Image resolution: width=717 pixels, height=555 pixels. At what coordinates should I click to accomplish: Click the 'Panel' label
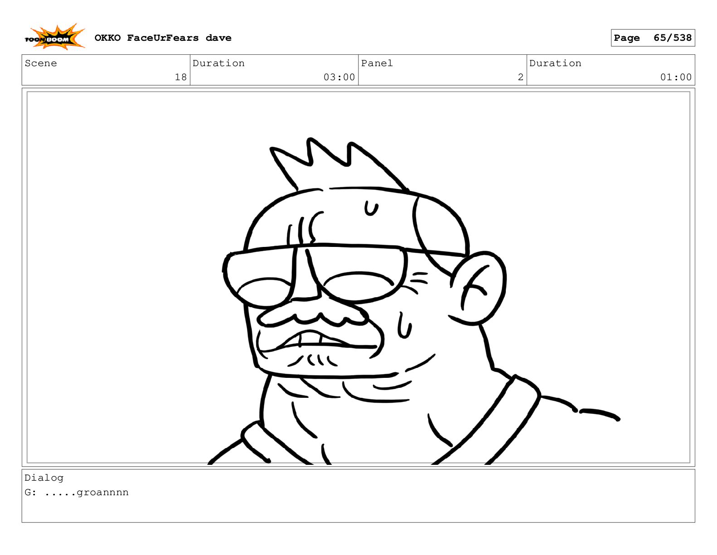(377, 63)
